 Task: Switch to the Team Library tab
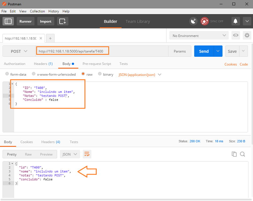click(138, 21)
